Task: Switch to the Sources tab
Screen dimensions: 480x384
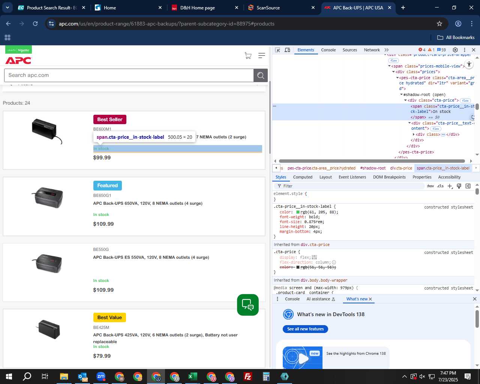Action: coord(349,50)
